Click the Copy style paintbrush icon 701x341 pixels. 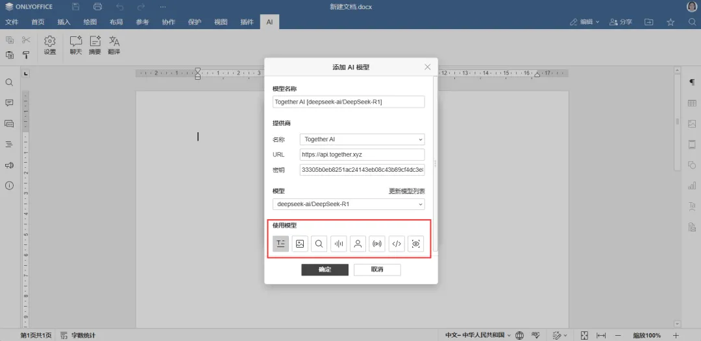26,55
